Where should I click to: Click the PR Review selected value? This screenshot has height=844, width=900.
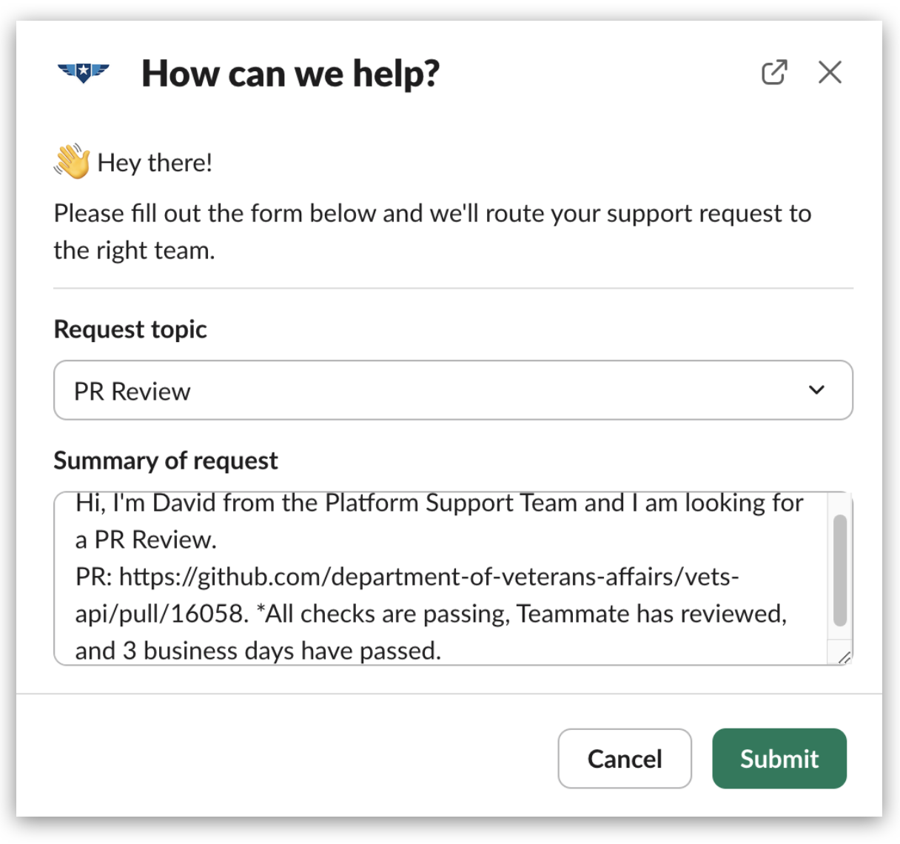tap(132, 391)
